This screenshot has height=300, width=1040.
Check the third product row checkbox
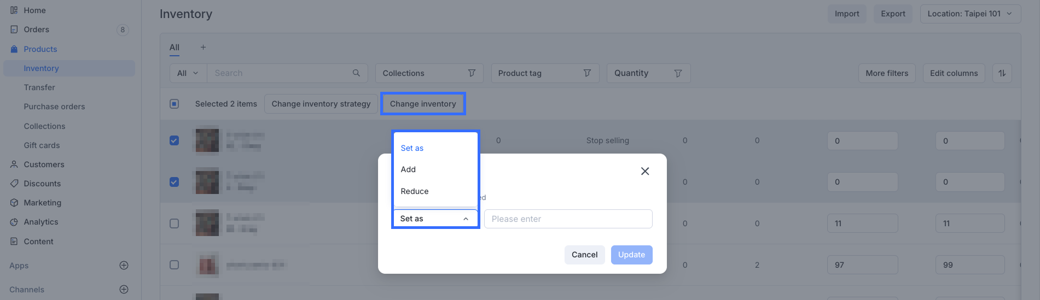pyautogui.click(x=174, y=223)
